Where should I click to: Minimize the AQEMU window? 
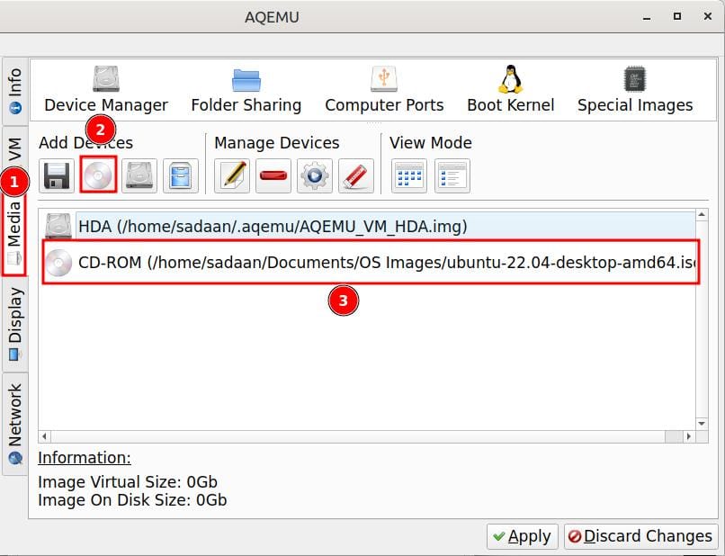point(647,17)
